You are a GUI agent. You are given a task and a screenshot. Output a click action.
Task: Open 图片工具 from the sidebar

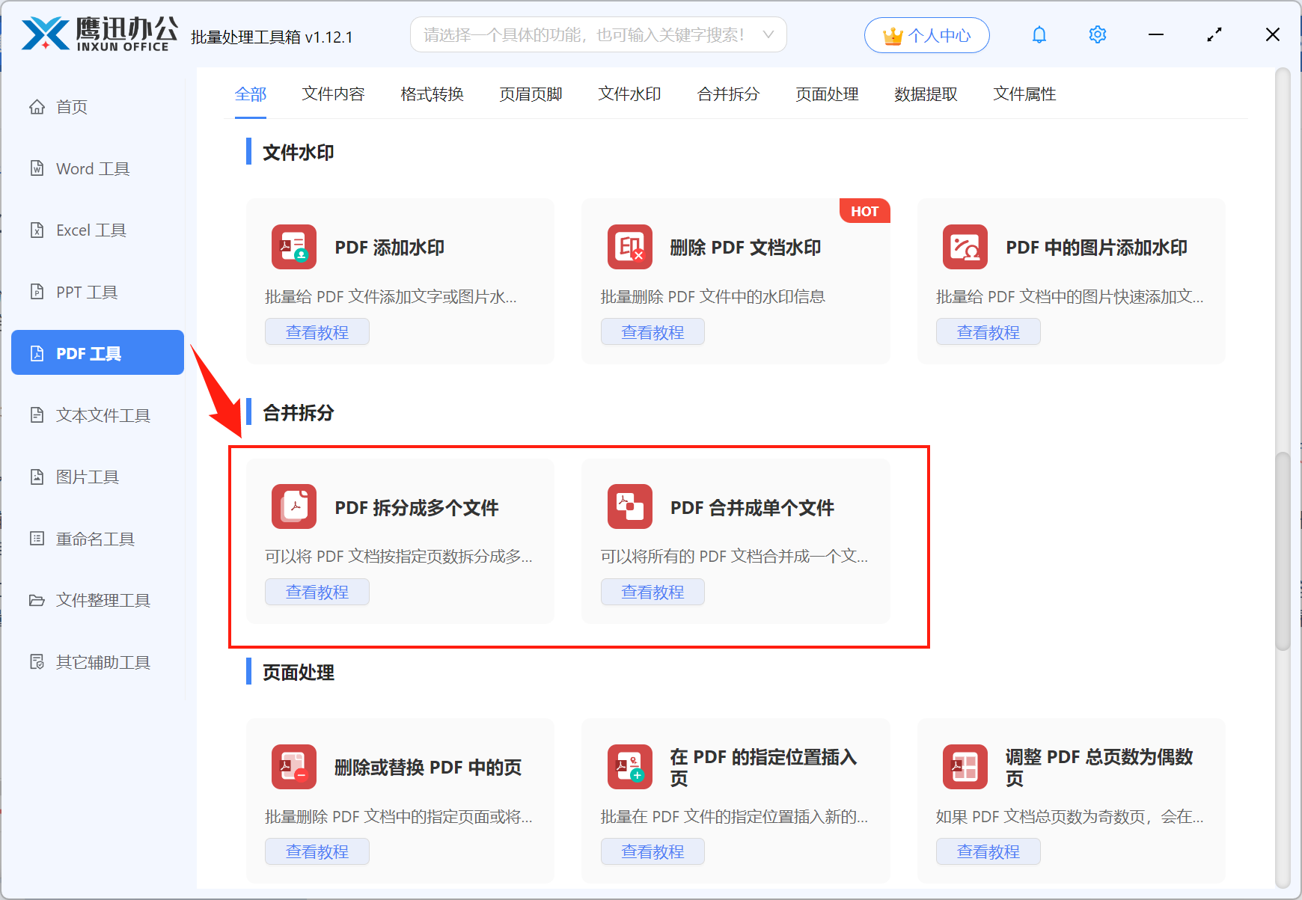tap(87, 477)
